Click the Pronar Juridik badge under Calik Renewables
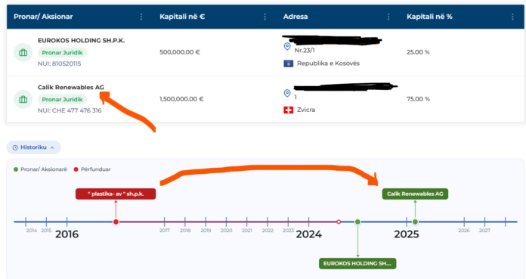526x279 pixels. [63, 99]
